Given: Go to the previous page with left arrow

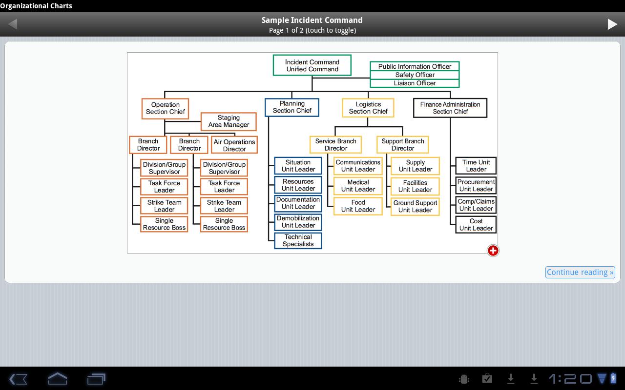Looking at the screenshot, I should click(13, 24).
